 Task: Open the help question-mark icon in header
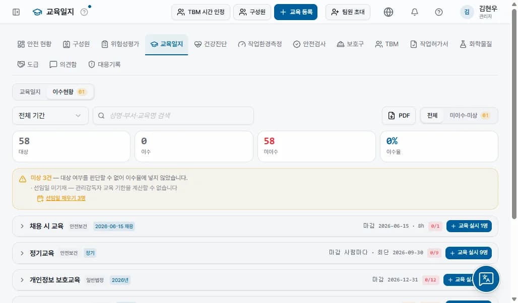(x=439, y=12)
